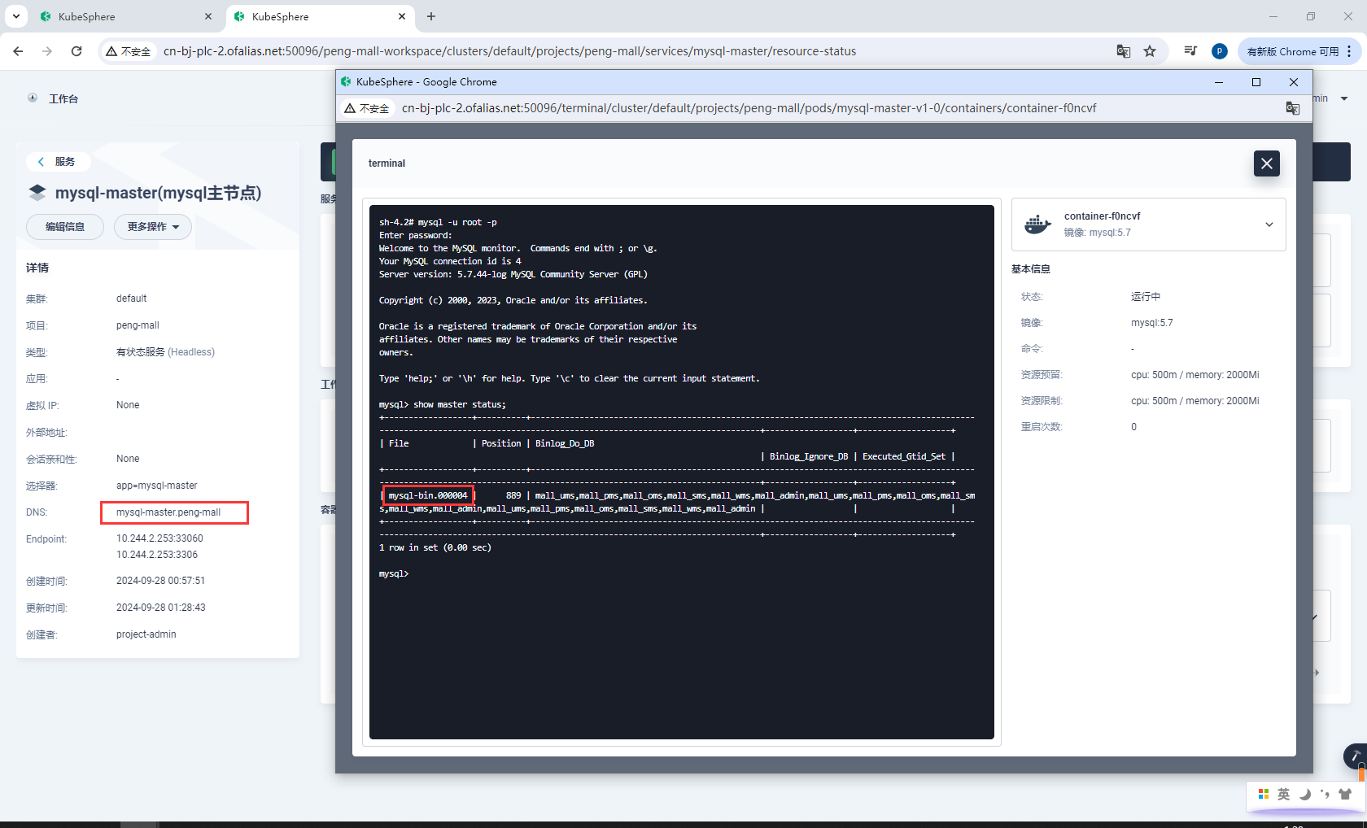Click the translate icon in popup address bar

[1292, 108]
